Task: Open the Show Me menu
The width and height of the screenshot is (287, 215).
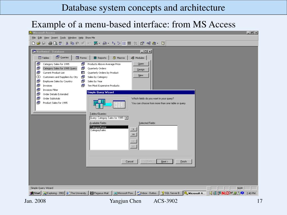Action: (90, 38)
